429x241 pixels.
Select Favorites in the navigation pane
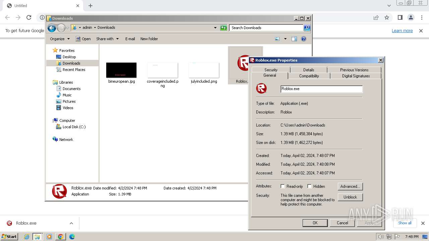(64, 51)
